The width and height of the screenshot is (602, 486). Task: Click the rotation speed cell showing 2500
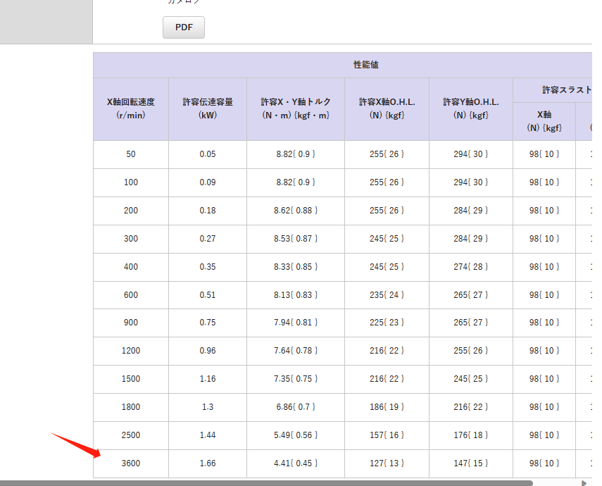pos(130,435)
